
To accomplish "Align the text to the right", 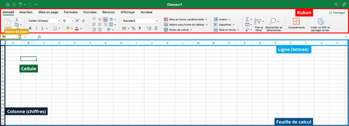I will [x=105, y=24].
